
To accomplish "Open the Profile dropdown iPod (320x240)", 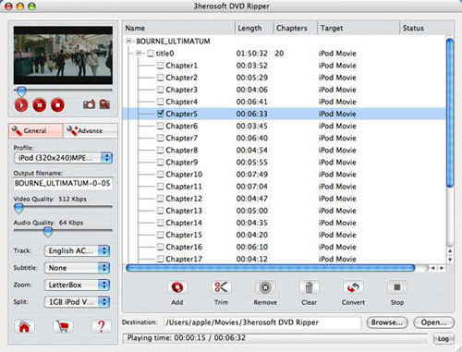I will coord(64,158).
